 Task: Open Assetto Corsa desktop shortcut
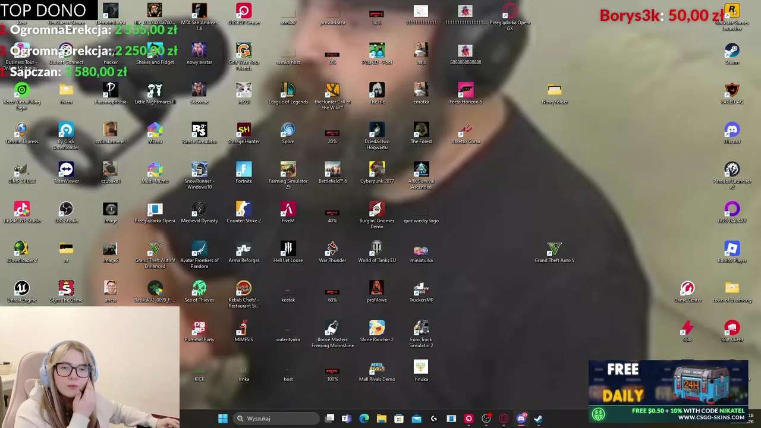click(x=466, y=133)
